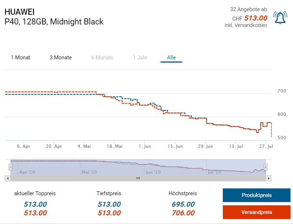Viewport: 293px width, 224px height.
Task: Choose the "6 Monate" time range
Action: pos(102,58)
